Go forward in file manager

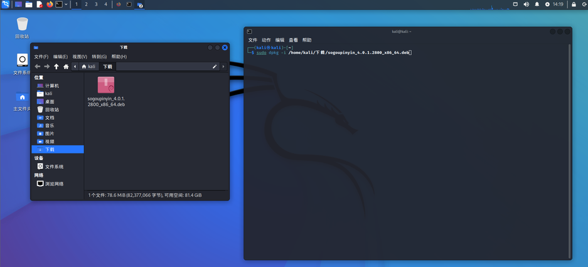tap(47, 66)
